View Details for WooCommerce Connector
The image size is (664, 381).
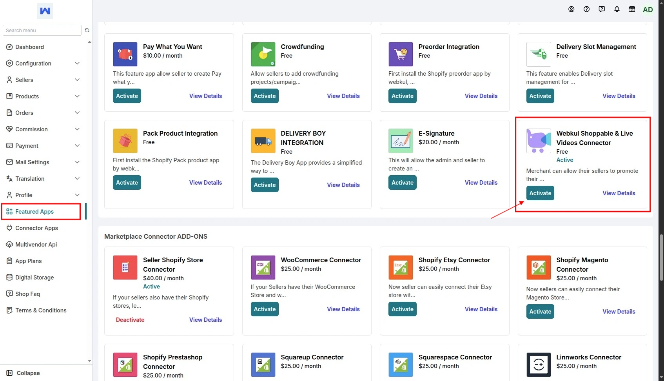point(343,309)
